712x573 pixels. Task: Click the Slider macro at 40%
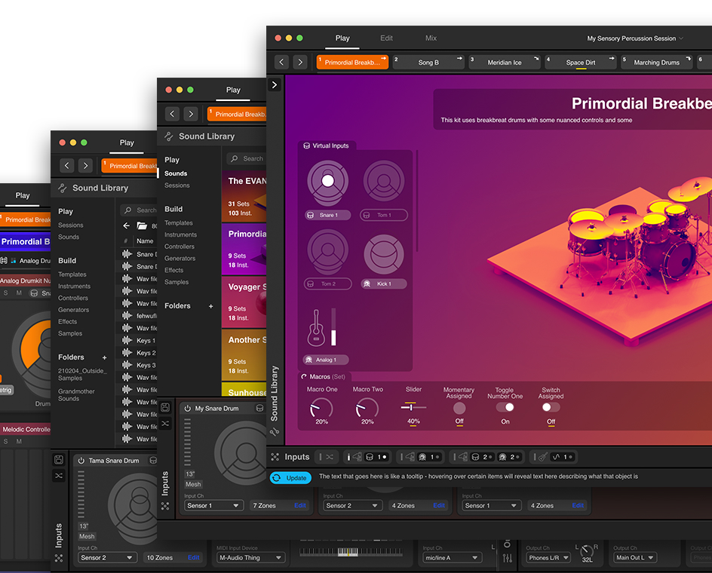coord(413,407)
